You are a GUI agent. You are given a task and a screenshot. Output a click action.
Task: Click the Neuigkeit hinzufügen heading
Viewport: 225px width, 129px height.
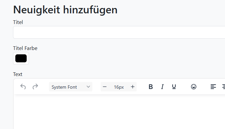(65, 10)
